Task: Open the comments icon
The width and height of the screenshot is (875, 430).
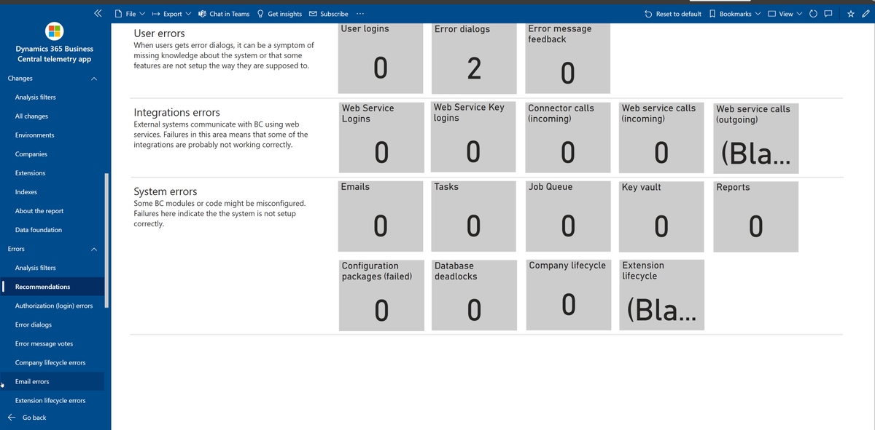Action: pyautogui.click(x=828, y=14)
